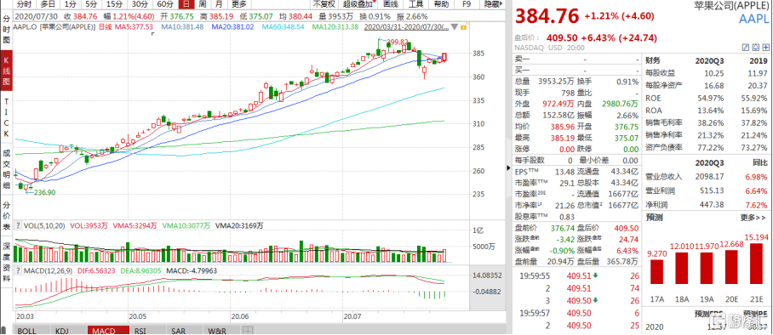Open the edit note icon beside NASDAQ info
Screen dimensions: 773x335
(x=746, y=48)
